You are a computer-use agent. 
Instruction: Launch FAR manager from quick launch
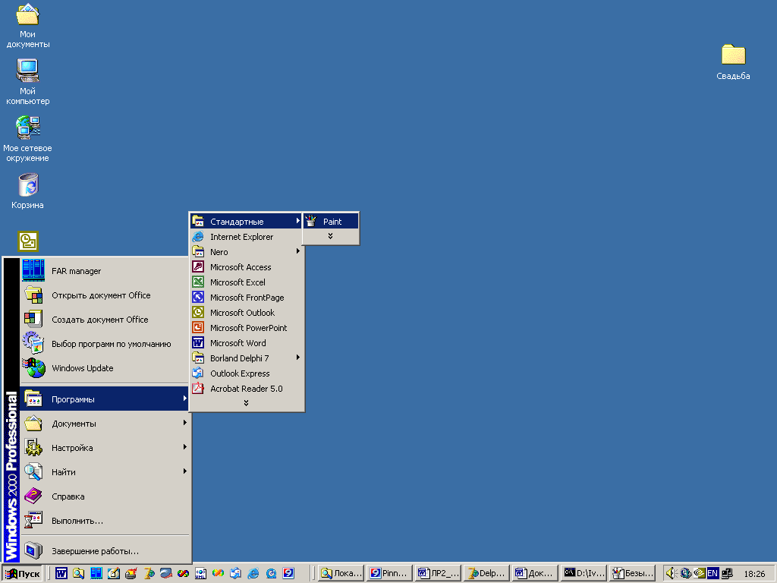tap(96, 573)
